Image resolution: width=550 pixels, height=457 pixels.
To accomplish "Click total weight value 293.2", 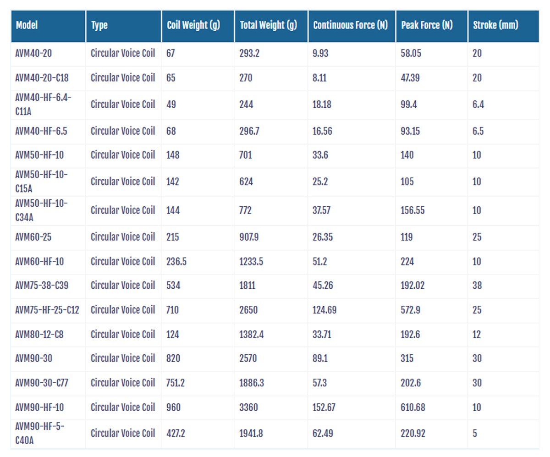I will [249, 54].
